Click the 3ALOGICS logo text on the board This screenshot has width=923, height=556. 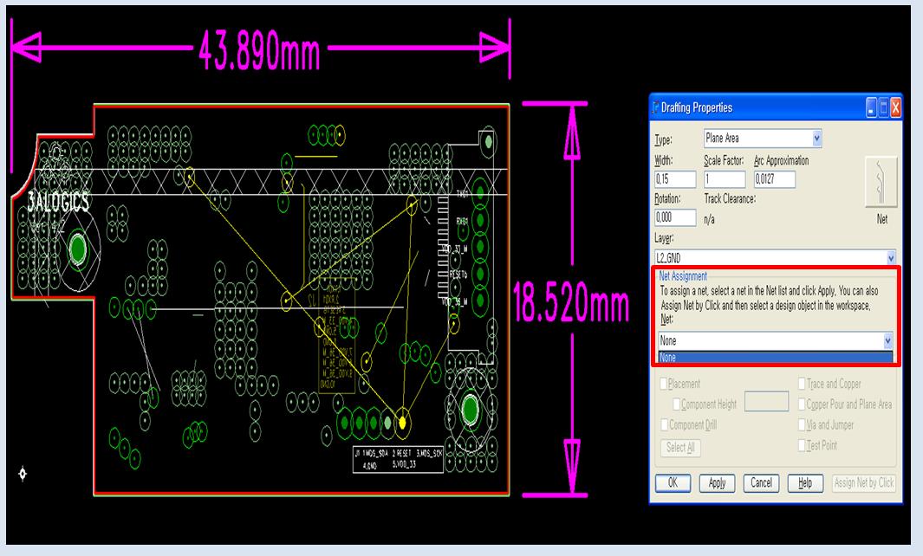[x=57, y=204]
